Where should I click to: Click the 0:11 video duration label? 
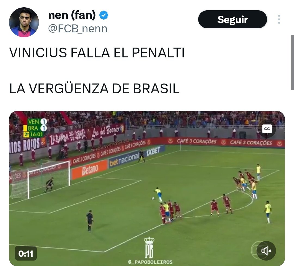[26, 254]
